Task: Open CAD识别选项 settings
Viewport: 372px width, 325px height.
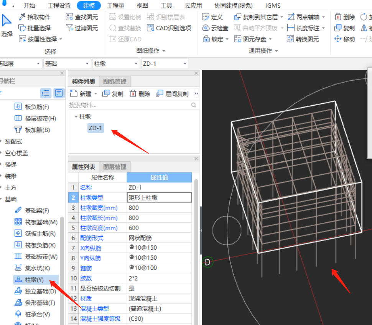Action: coord(169,28)
